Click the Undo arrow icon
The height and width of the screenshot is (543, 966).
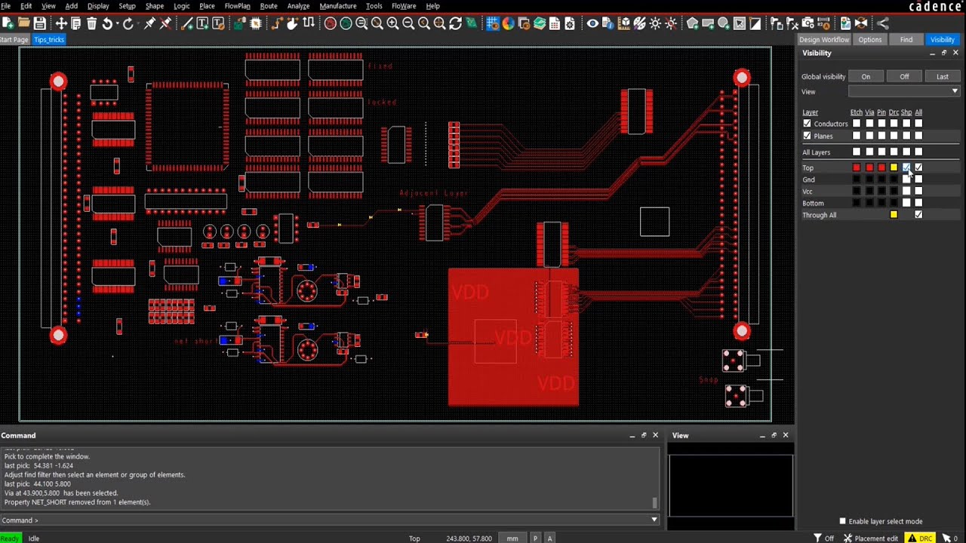click(x=108, y=23)
